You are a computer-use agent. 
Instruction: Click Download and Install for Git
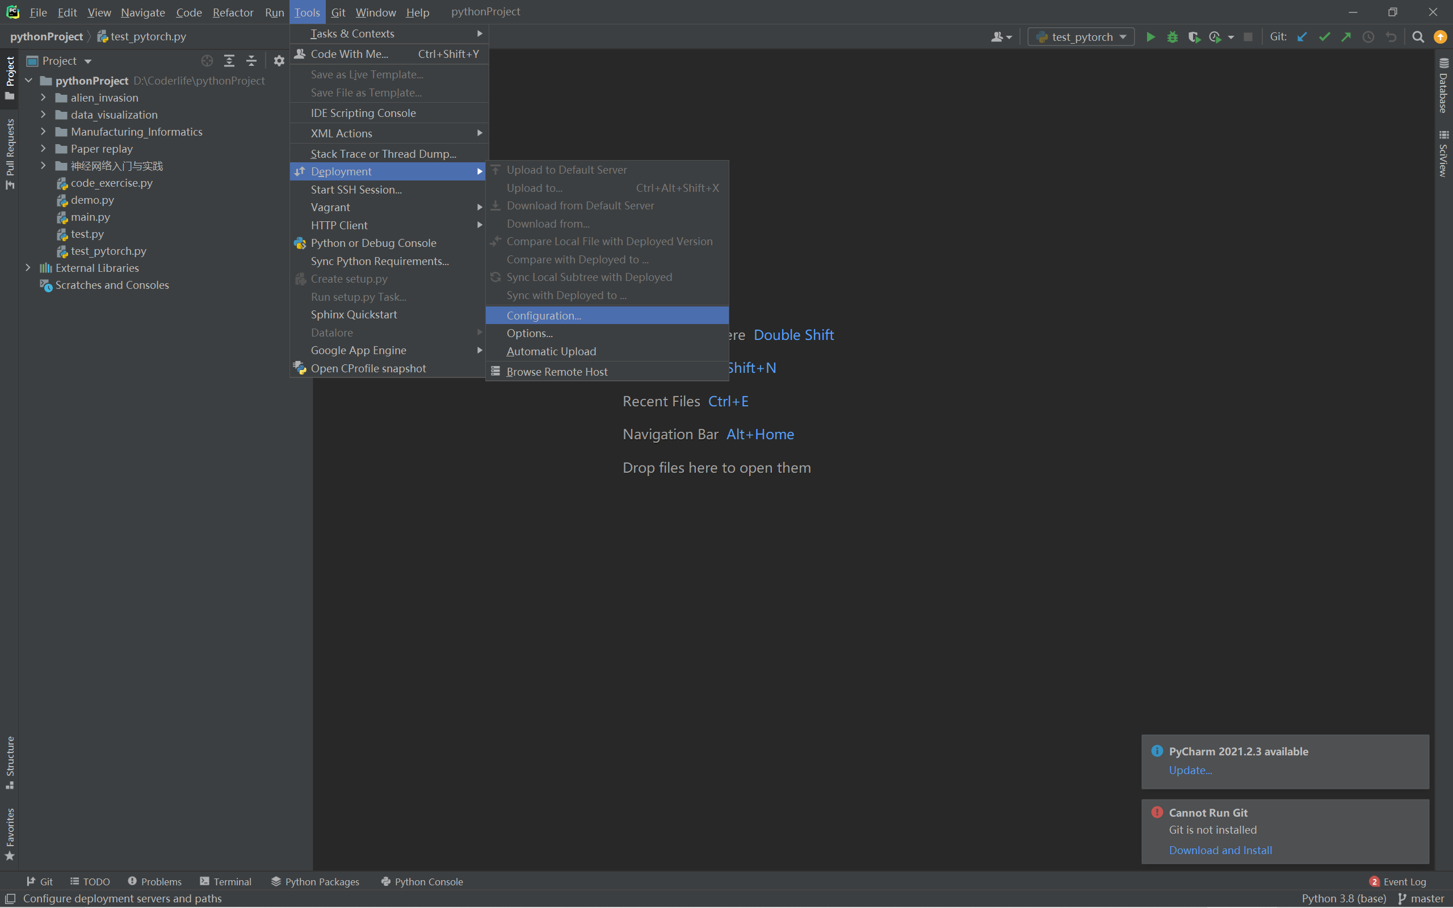pyautogui.click(x=1221, y=850)
